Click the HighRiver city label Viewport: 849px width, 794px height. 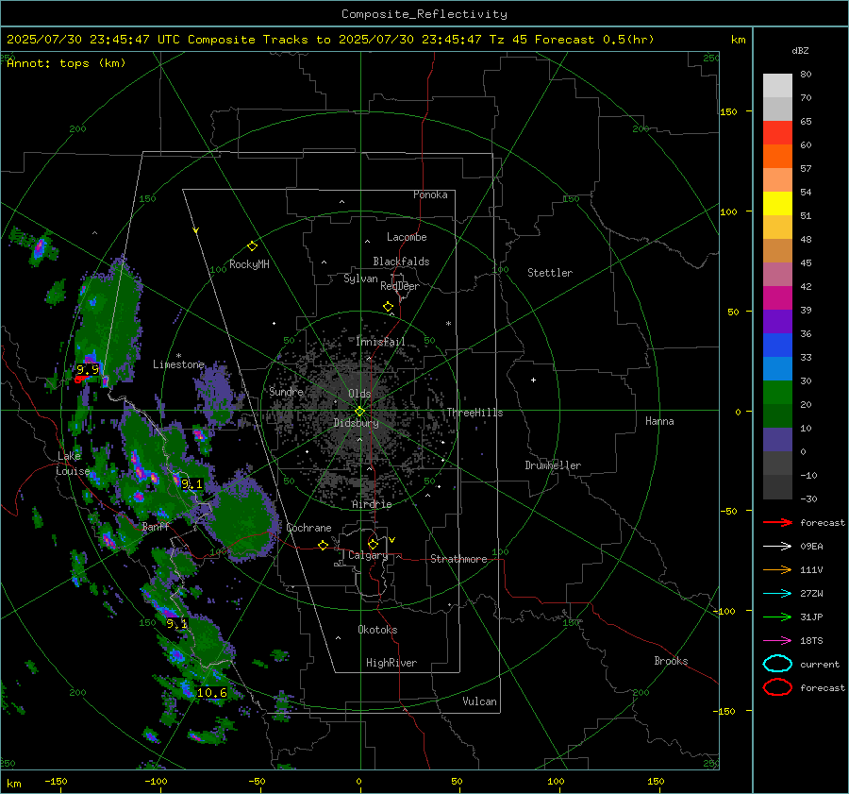(x=391, y=663)
